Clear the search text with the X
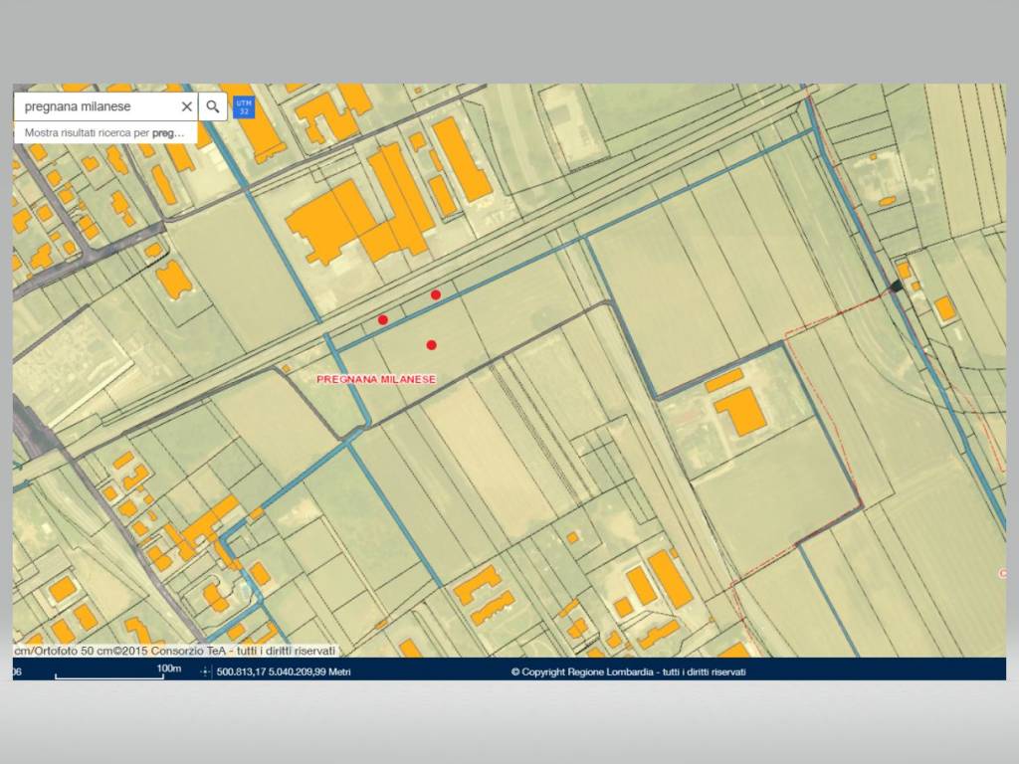This screenshot has height=764, width=1019. [186, 106]
